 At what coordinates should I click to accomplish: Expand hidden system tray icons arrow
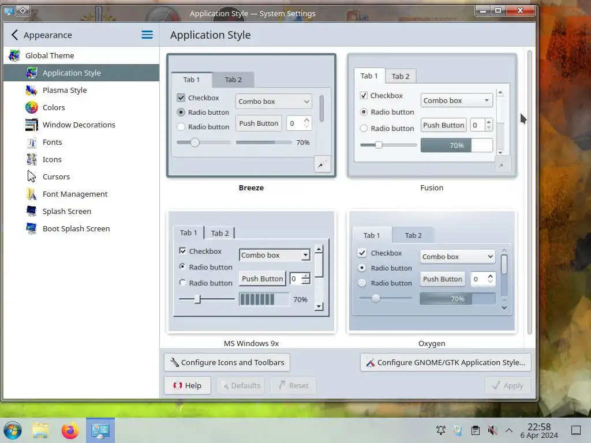click(x=509, y=430)
